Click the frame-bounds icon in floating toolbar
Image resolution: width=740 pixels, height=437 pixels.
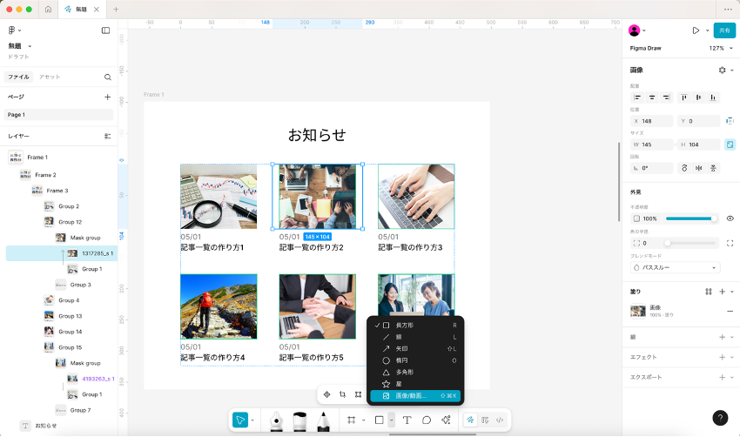click(358, 394)
